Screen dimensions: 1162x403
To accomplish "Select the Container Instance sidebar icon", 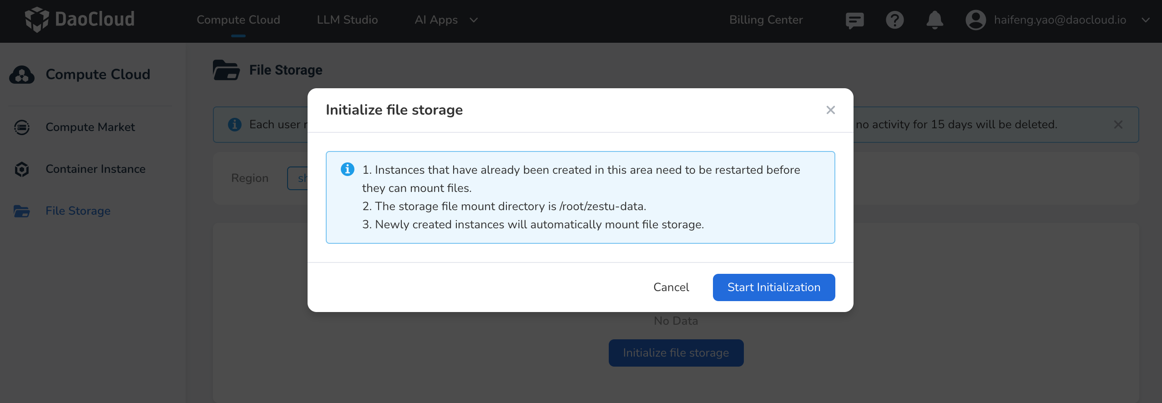I will 21,169.
